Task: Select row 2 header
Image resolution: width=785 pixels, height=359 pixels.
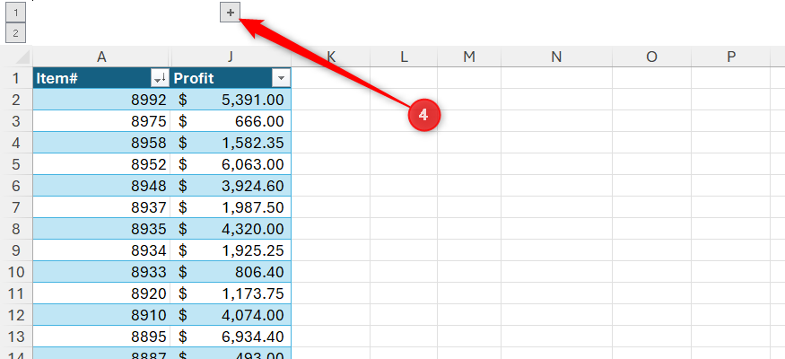Action: tap(16, 100)
